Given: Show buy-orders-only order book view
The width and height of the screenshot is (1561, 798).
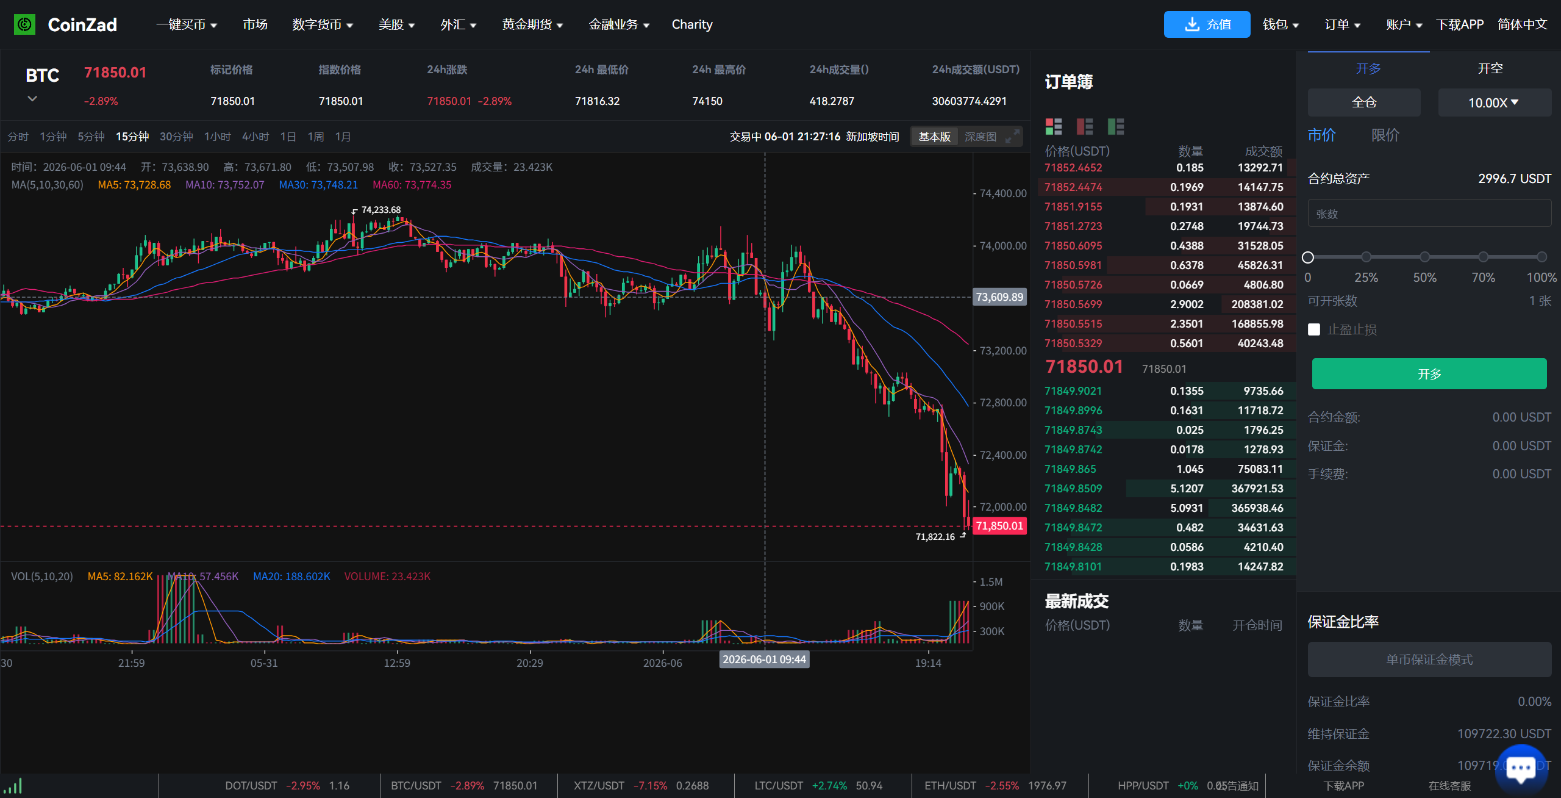Looking at the screenshot, I should (1116, 126).
